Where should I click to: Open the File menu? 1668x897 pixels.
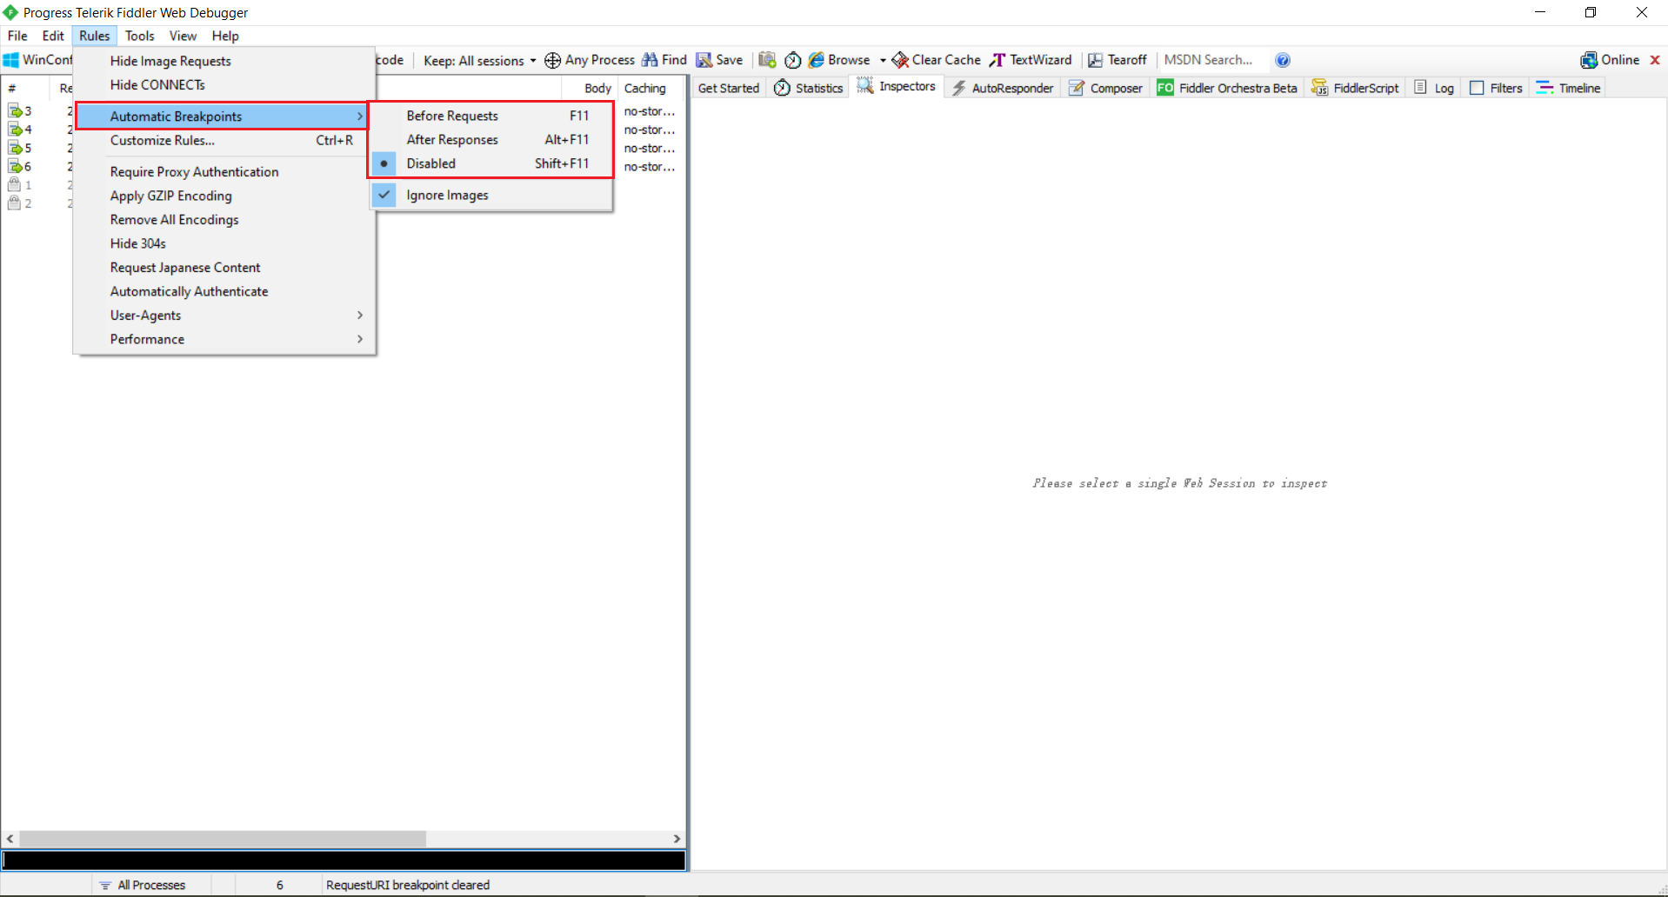tap(17, 36)
